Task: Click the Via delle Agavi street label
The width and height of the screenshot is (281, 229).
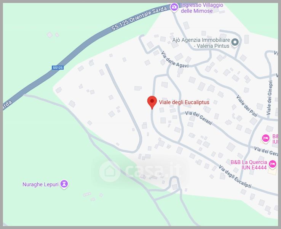Action: click(174, 60)
